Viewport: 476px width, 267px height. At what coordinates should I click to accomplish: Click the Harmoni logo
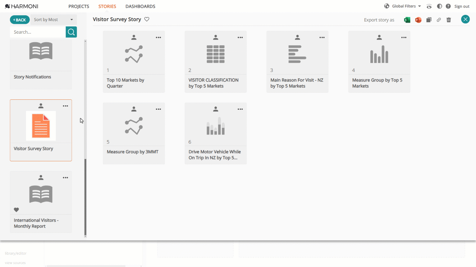click(22, 6)
